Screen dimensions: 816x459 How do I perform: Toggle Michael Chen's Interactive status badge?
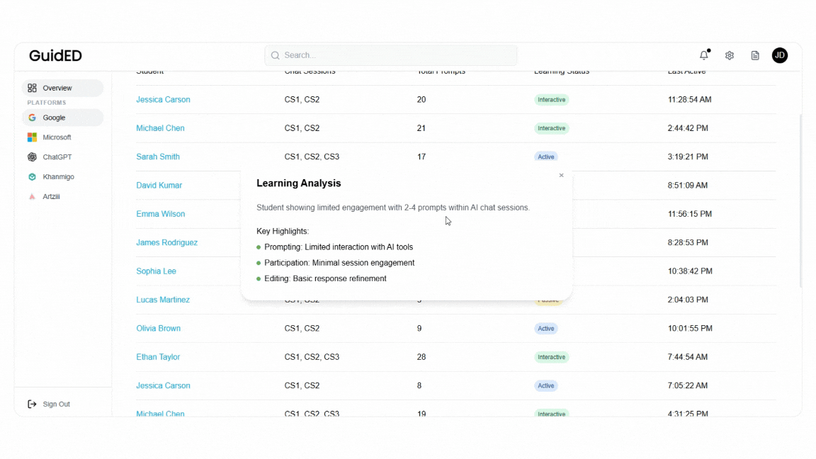tap(552, 128)
